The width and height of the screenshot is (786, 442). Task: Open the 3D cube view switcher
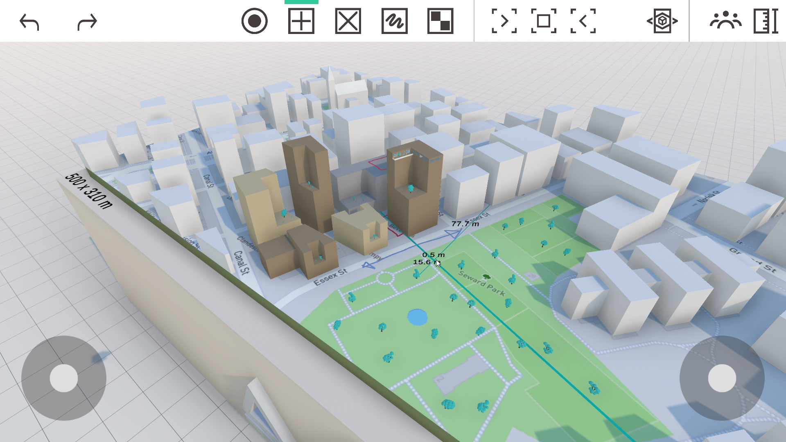click(x=662, y=21)
